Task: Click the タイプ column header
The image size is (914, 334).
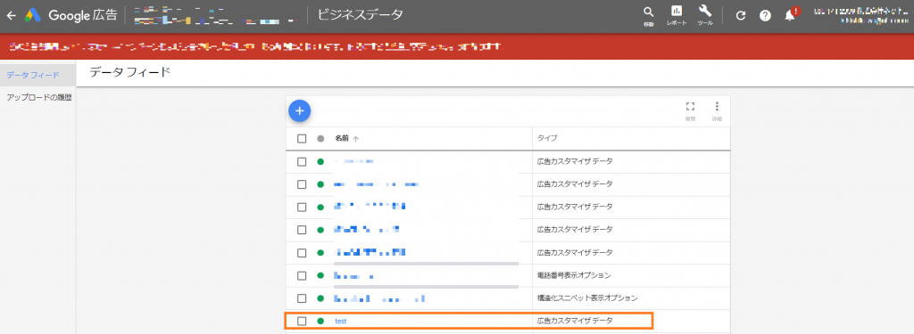Action: click(547, 138)
